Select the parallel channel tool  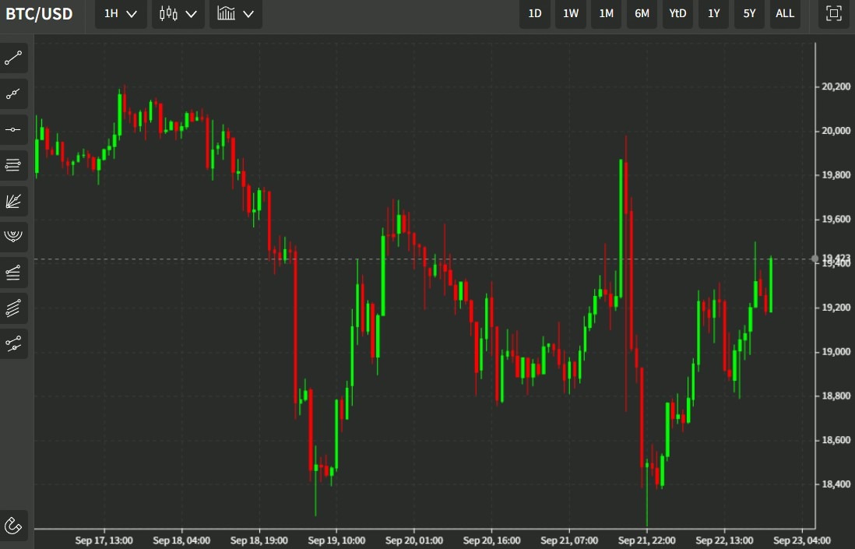coord(13,308)
